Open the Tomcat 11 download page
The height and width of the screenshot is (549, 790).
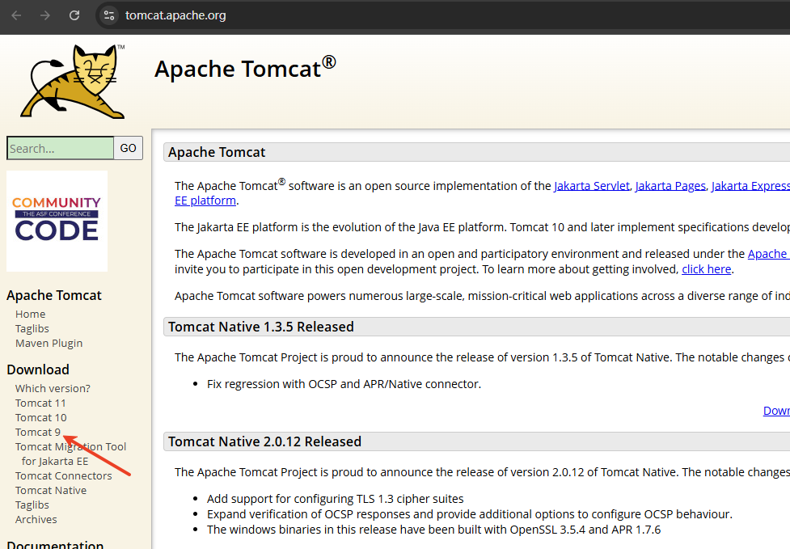pyautogui.click(x=40, y=403)
